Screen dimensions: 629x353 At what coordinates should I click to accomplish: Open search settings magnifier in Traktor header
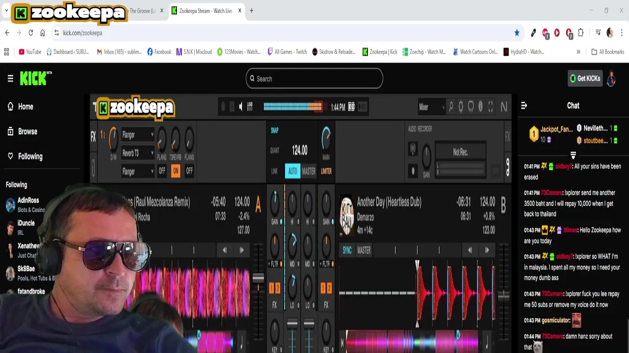[x=451, y=107]
